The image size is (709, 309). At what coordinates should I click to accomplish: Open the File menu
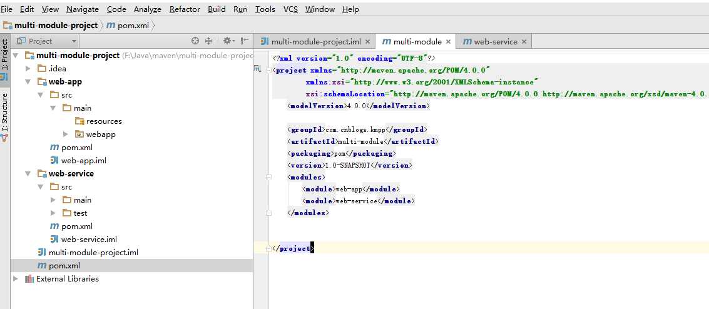pyautogui.click(x=7, y=9)
